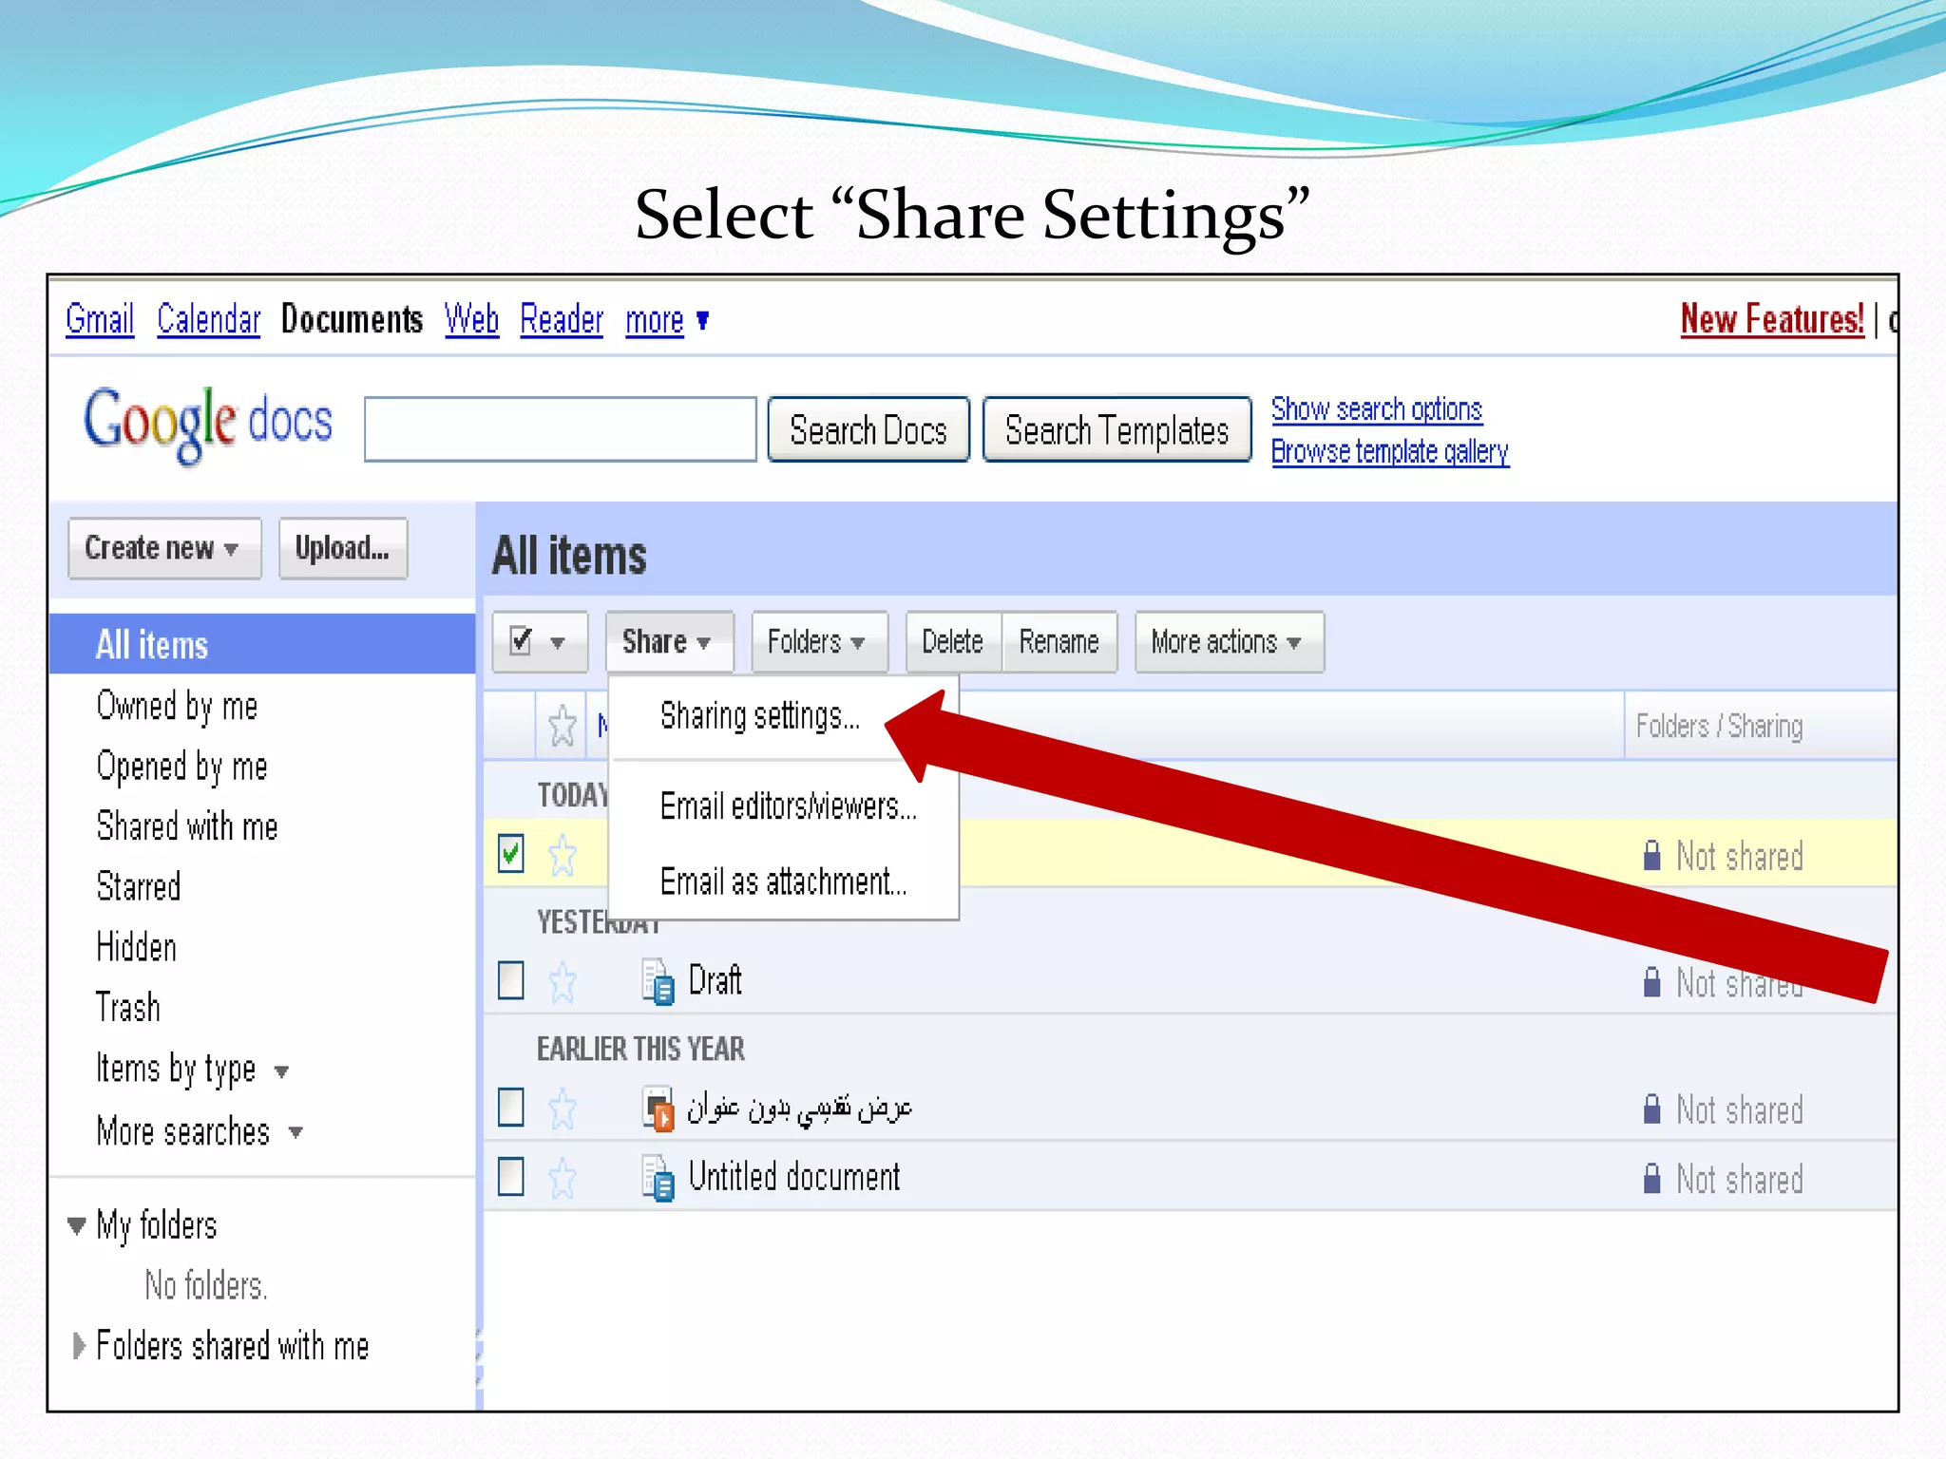This screenshot has width=1946, height=1459.
Task: Toggle the select-all checkbox in toolbar
Action: point(521,640)
